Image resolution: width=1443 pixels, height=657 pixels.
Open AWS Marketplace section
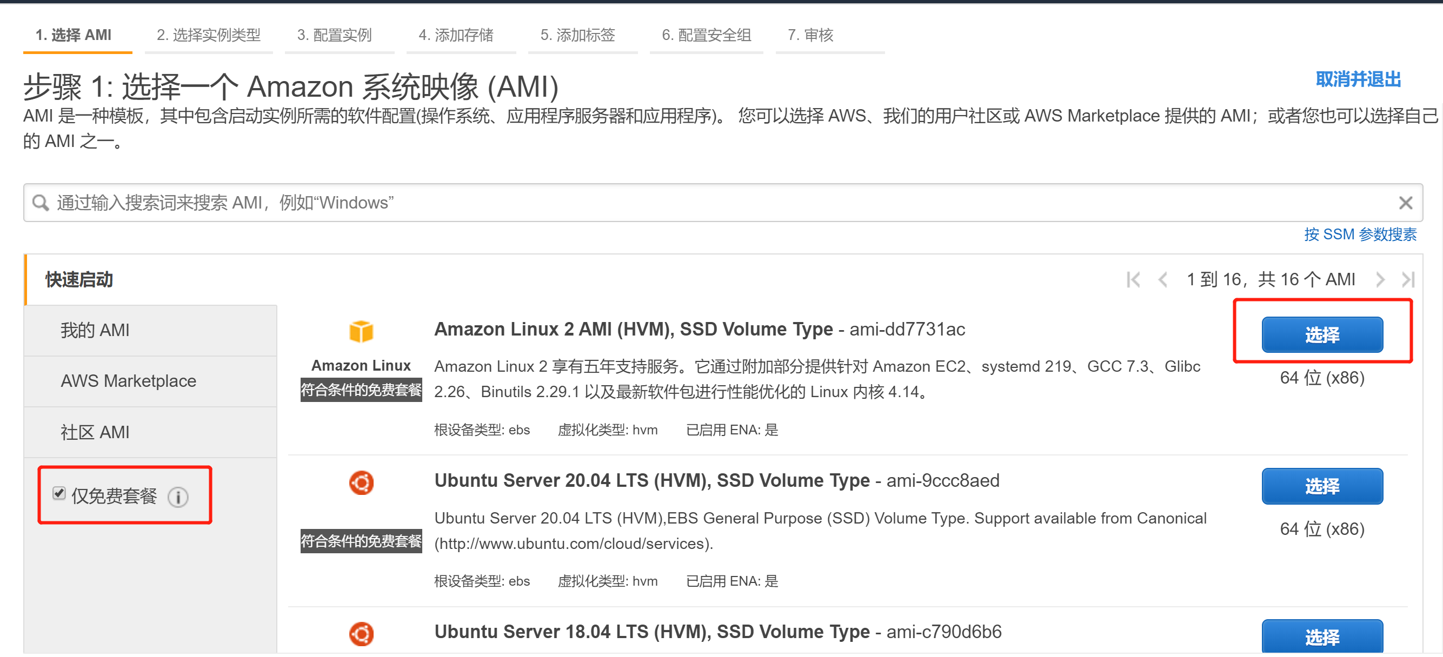point(128,381)
